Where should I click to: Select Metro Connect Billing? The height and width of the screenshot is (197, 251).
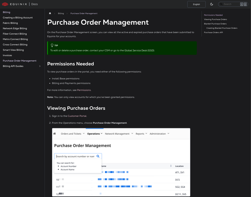pos(15,39)
